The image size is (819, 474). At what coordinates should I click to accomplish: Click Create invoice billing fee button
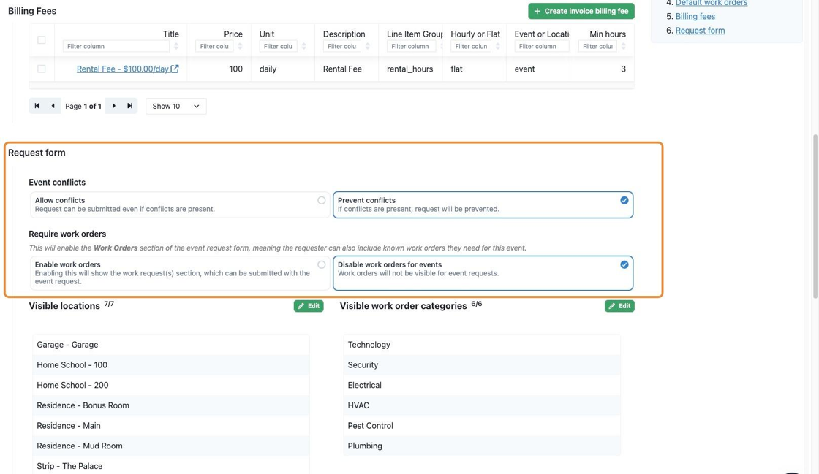pos(581,11)
